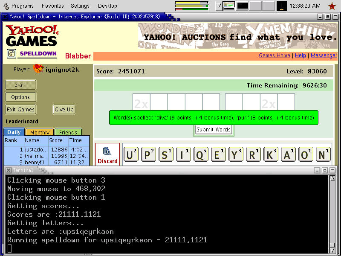Choose the Q letter tile

(201, 154)
